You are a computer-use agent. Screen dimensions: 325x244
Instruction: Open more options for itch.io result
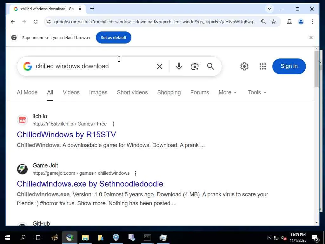click(113, 124)
